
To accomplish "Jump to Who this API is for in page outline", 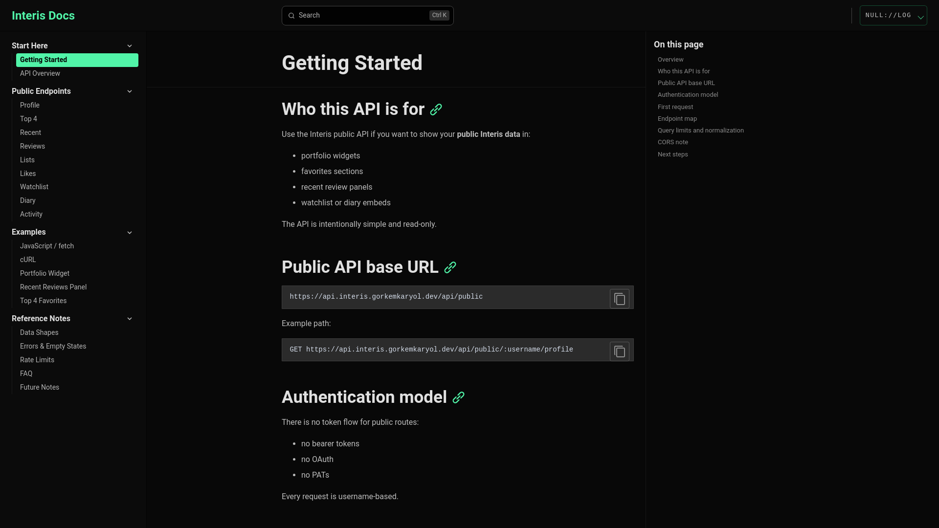I will point(684,71).
